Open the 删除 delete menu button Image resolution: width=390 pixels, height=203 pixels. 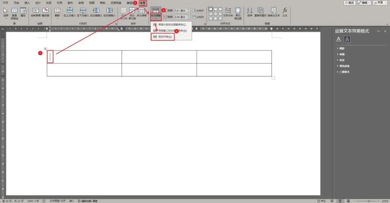(x=57, y=13)
